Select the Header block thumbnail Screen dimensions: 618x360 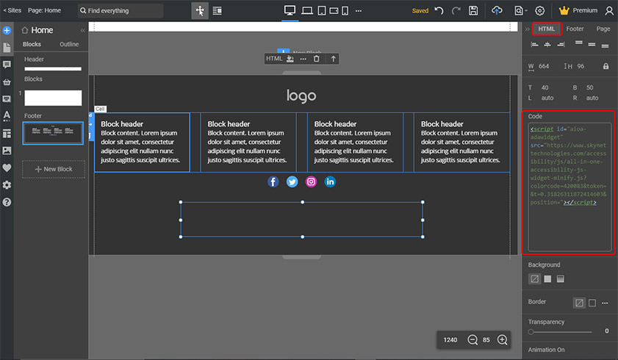53,69
